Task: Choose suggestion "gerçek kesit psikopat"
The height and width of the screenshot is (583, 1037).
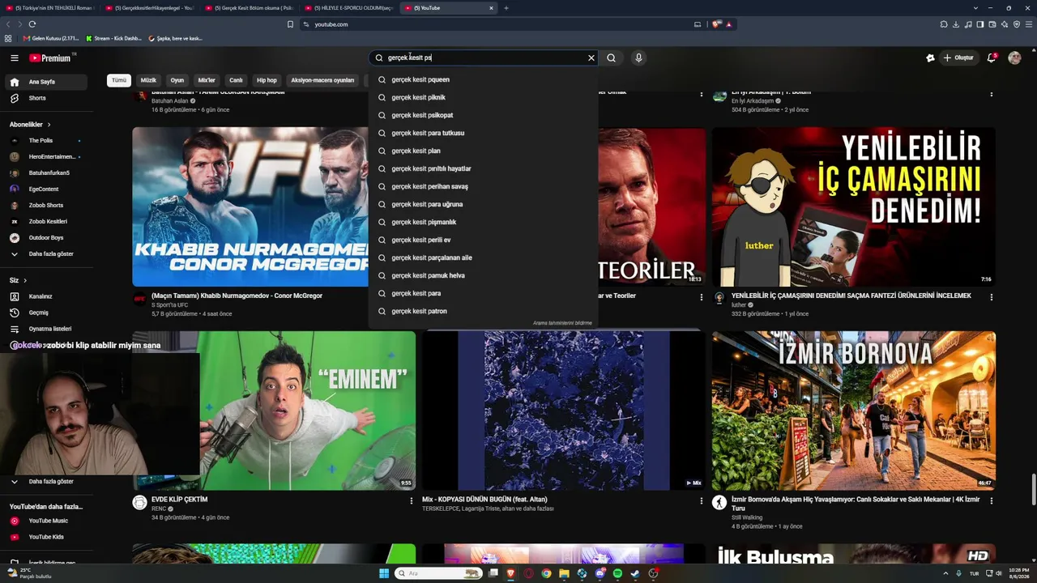Action: pyautogui.click(x=484, y=115)
